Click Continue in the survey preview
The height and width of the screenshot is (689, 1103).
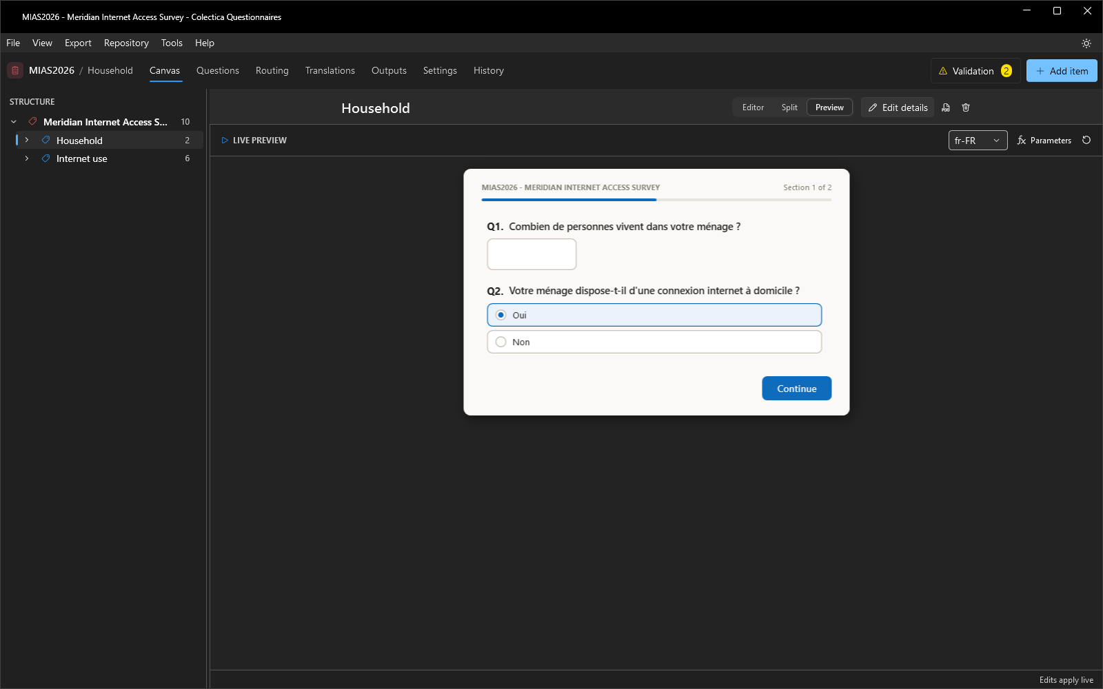click(797, 389)
